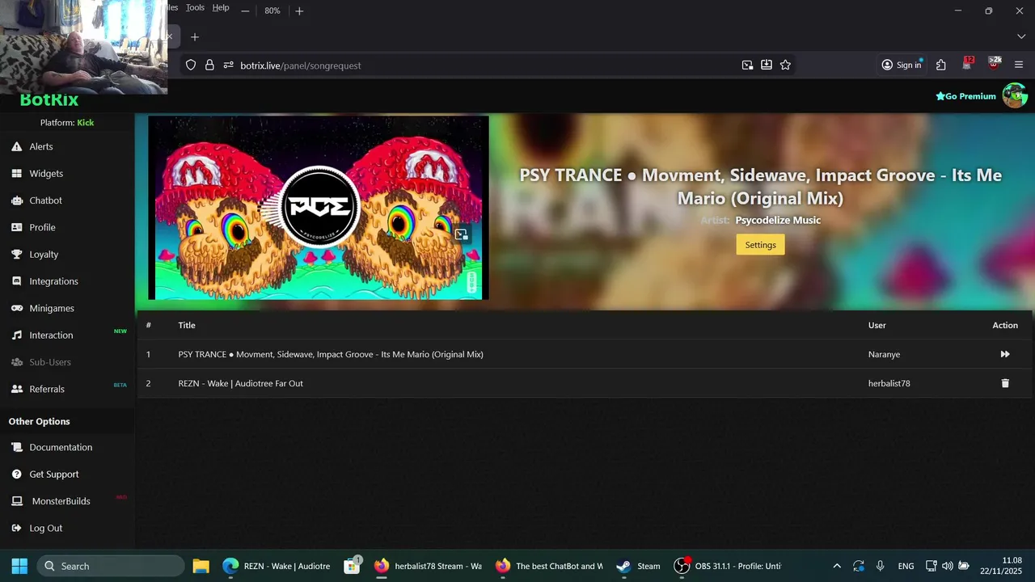This screenshot has height=582, width=1035.
Task: Click the Firefox Sign in button
Action: (x=902, y=65)
